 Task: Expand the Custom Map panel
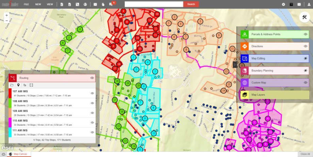(271, 83)
